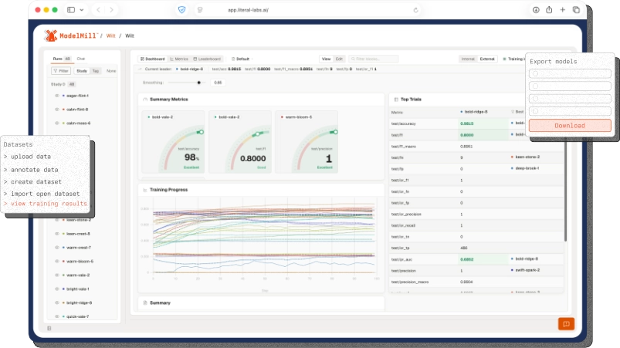The image size is (620, 348).
Task: Go forward with the browser forward arrow
Action: click(x=111, y=10)
